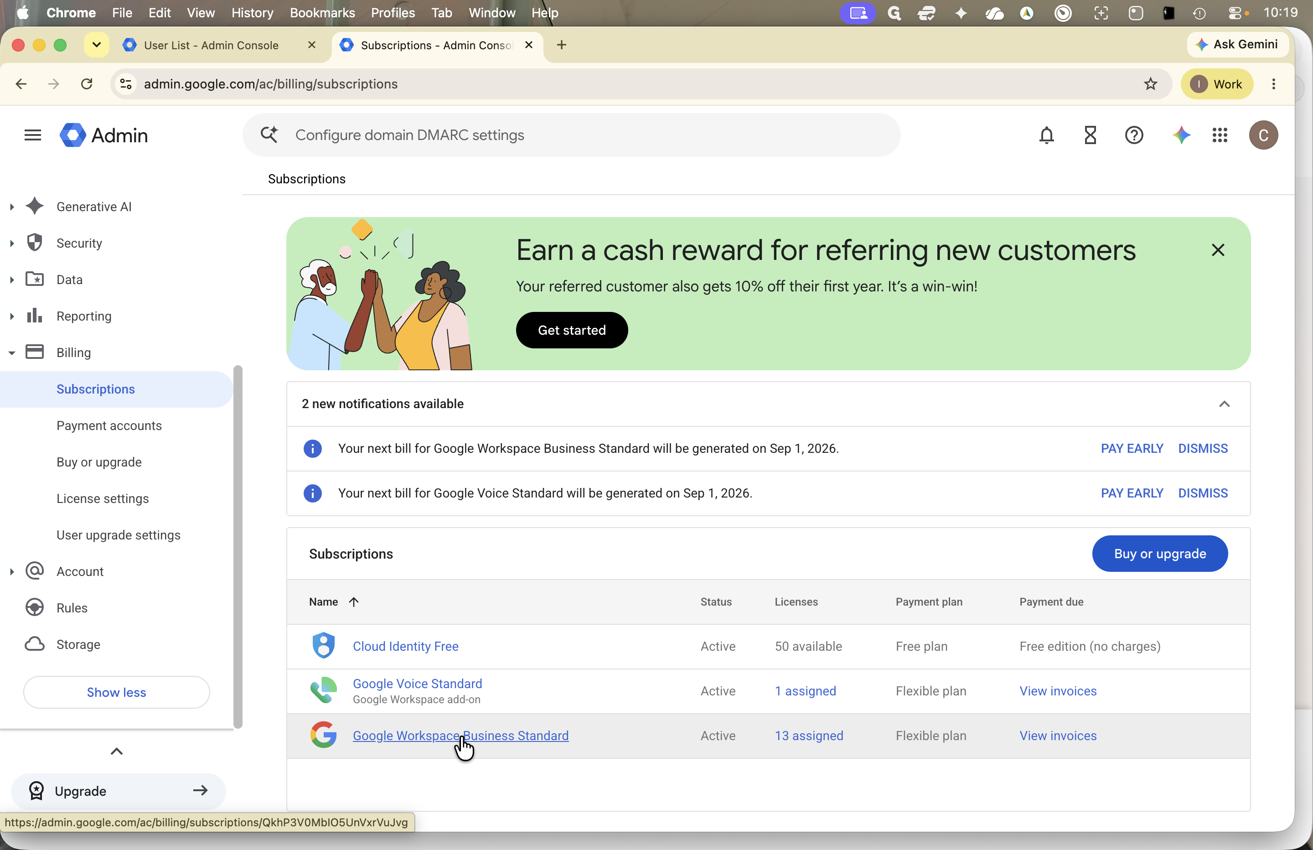Click the Rules icon in sidebar
Screen dimensions: 1313x850
coord(35,608)
